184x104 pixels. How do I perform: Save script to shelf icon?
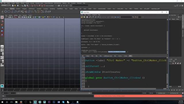pos(90,17)
